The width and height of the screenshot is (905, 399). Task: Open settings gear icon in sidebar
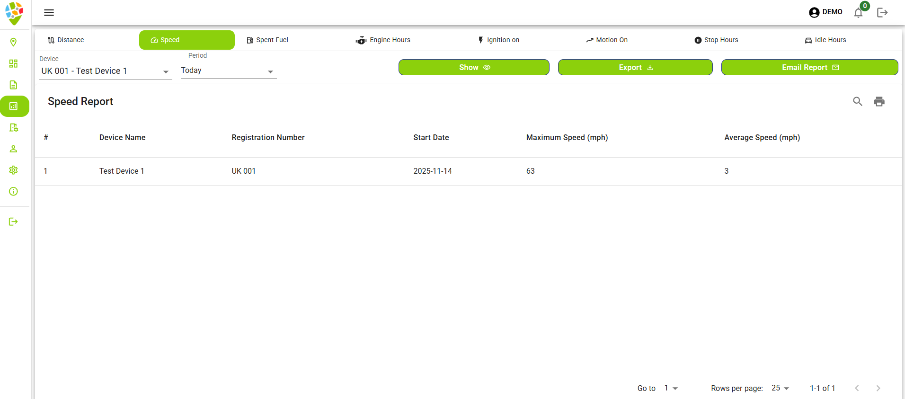[13, 170]
